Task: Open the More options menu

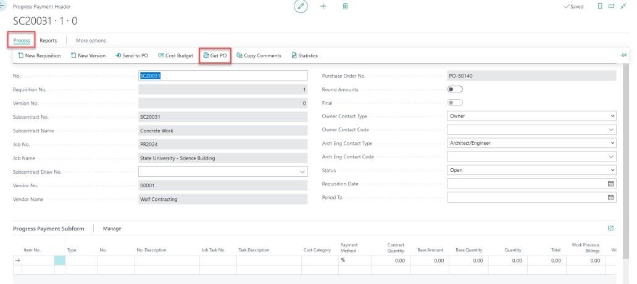Action: click(x=91, y=41)
